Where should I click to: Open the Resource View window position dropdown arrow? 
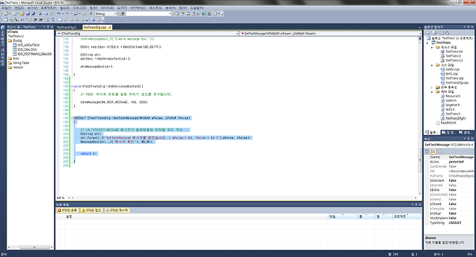click(44, 27)
